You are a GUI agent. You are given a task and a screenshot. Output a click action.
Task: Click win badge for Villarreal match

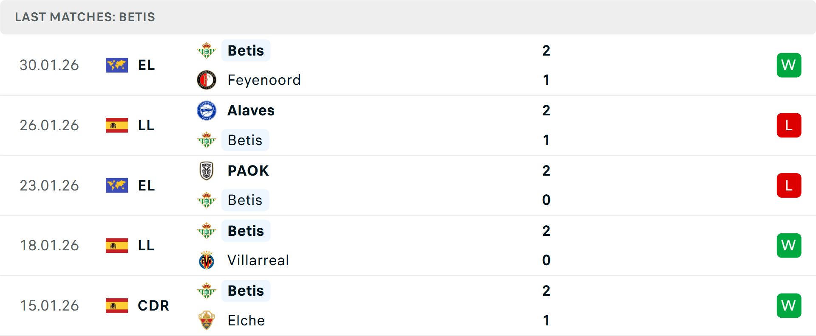point(789,246)
